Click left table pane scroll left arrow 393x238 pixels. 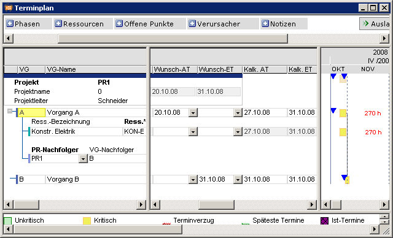click(x=9, y=205)
